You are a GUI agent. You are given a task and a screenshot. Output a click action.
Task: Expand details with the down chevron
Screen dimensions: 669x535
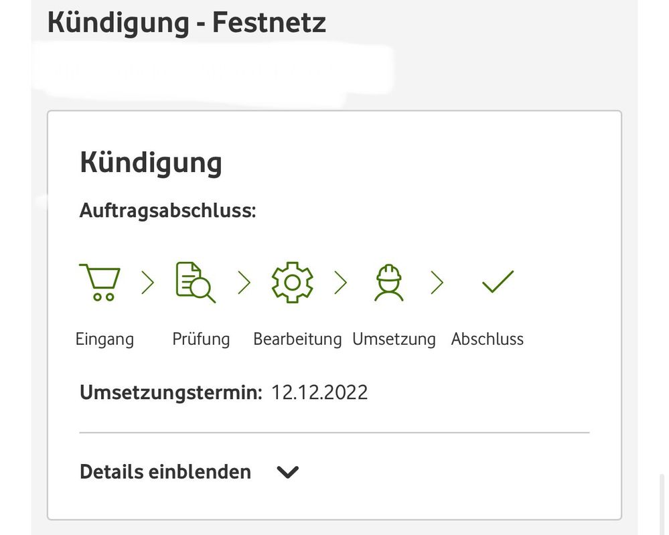[x=288, y=473]
